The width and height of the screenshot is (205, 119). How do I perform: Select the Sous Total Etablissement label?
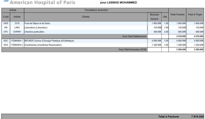click(x=134, y=36)
